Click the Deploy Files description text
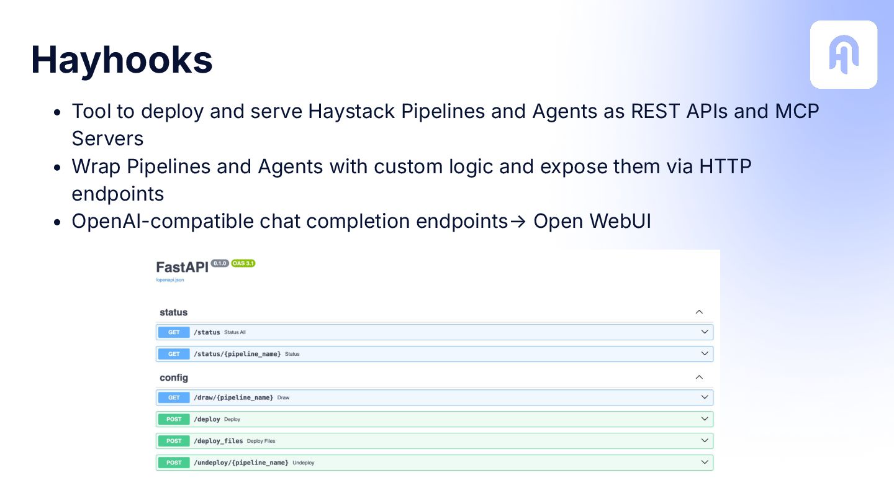The width and height of the screenshot is (894, 503). point(261,441)
